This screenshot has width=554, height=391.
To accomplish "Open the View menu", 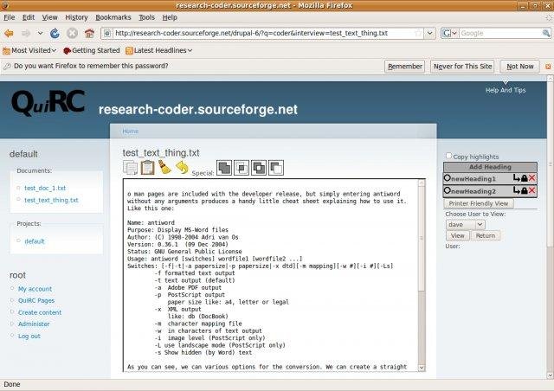I will (50, 17).
